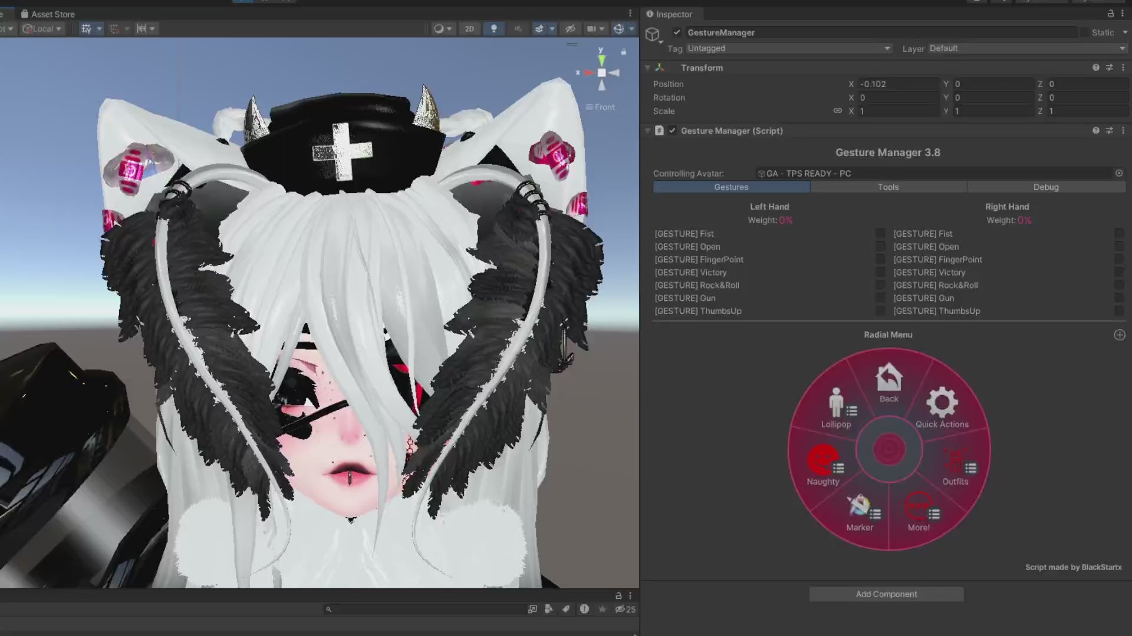Click the Position X value field
Screen dimensions: 1132x636
tap(897, 84)
